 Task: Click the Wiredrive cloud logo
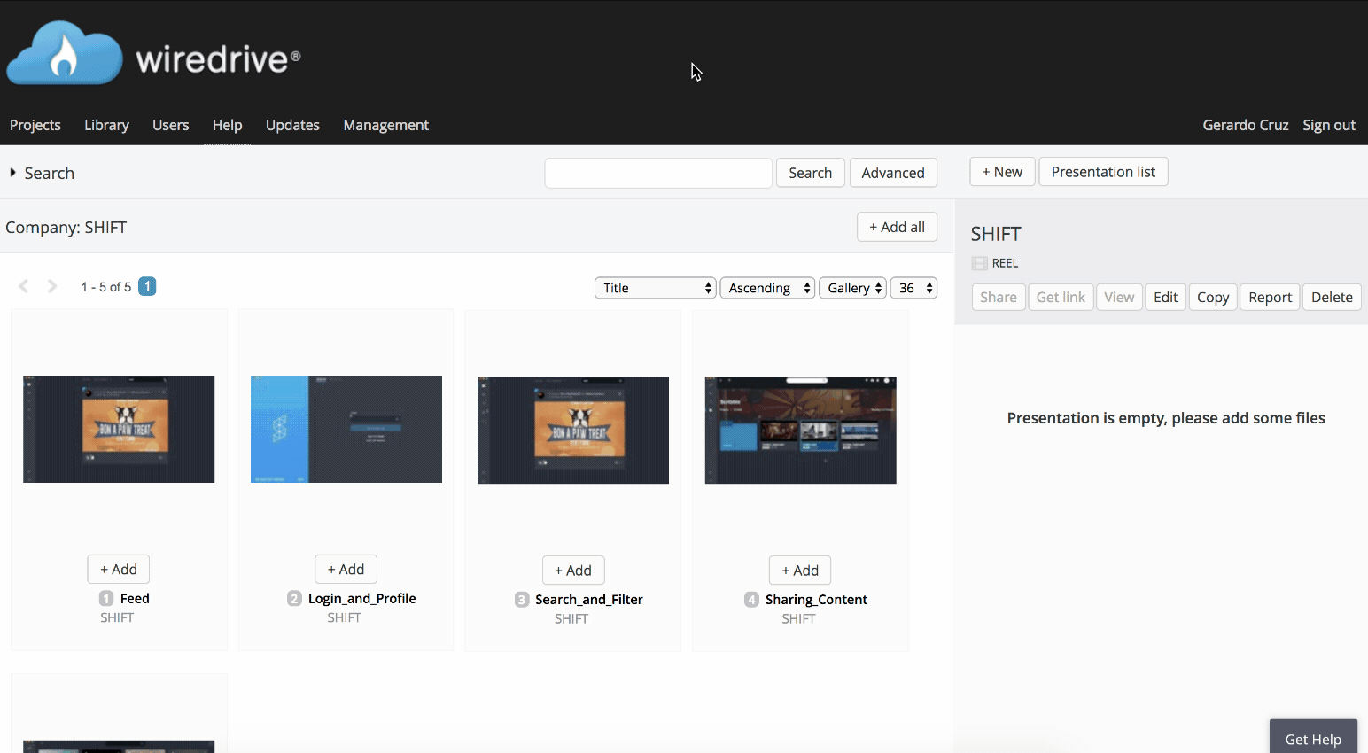click(x=64, y=51)
